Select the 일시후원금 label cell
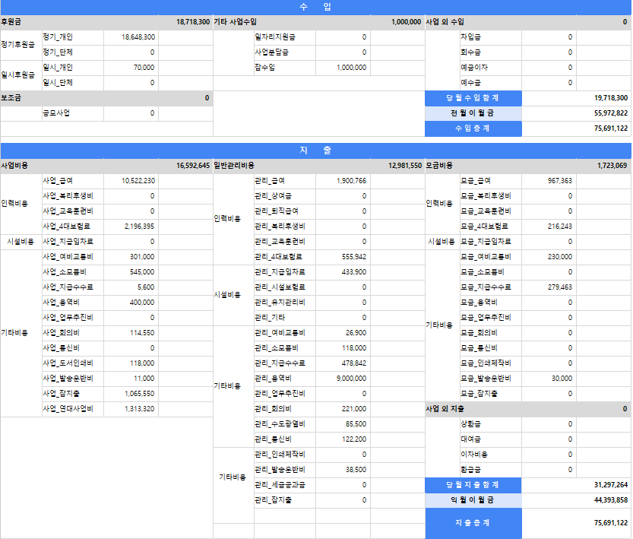Viewport: 633px width, 539px height. click(21, 75)
